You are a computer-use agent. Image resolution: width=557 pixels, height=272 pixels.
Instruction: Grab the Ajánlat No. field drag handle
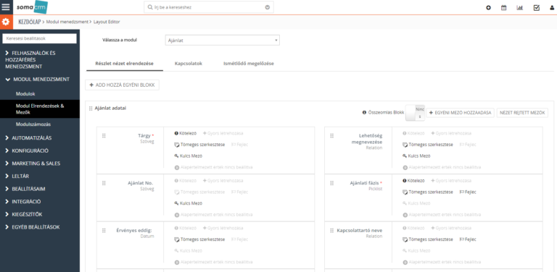[x=104, y=183]
